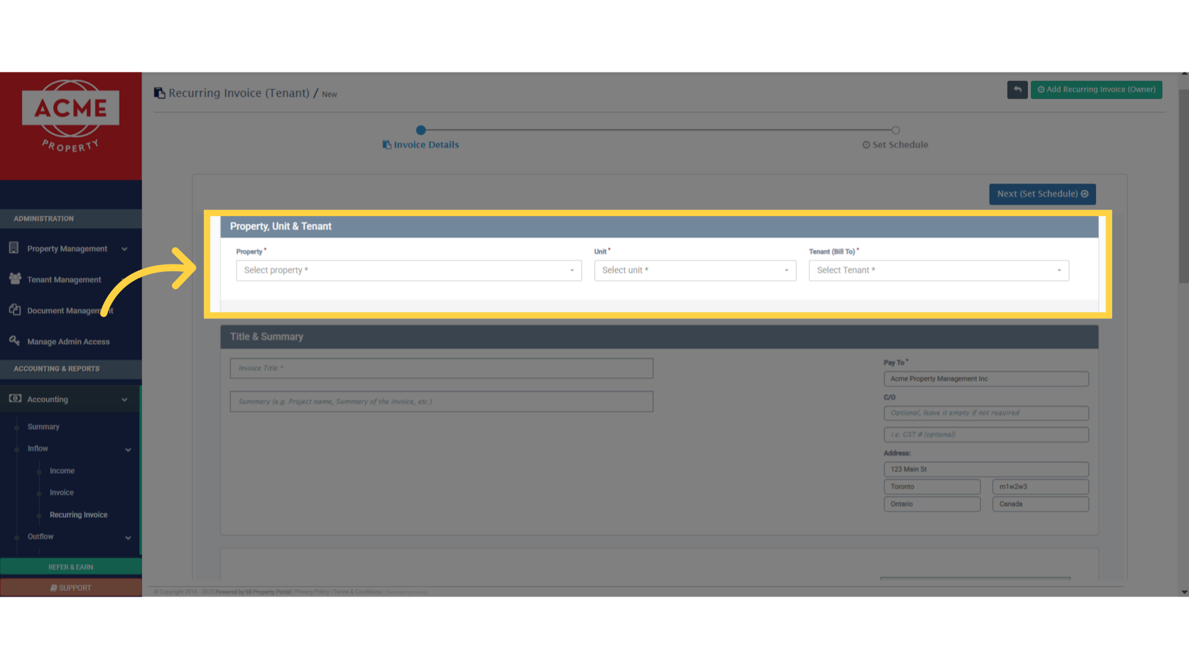1189x669 pixels.
Task: Click the back arrow icon button
Action: click(1017, 90)
